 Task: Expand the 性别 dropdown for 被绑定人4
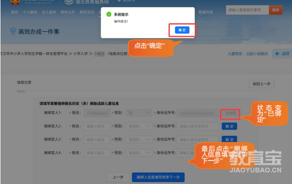coord(139,153)
